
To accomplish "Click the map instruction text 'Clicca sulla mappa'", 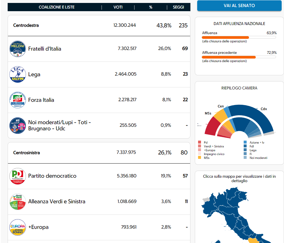I will tap(239, 179).
